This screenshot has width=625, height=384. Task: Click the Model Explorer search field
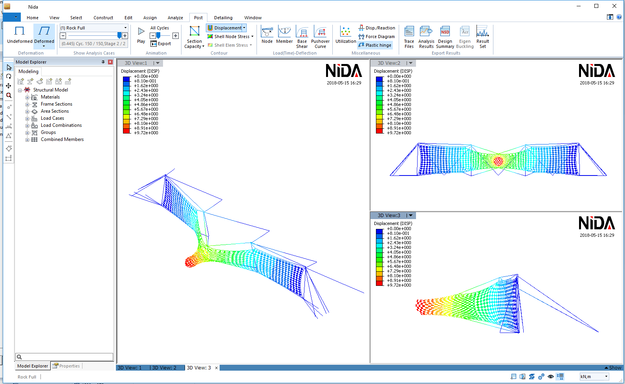pyautogui.click(x=64, y=357)
